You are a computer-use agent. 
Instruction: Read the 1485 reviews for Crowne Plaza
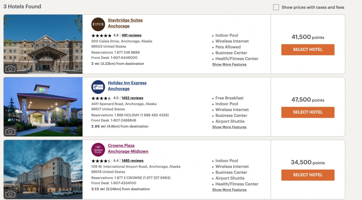133,160
